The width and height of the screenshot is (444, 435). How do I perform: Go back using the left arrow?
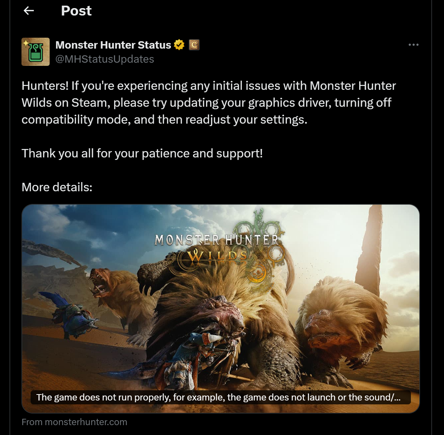[x=29, y=11]
